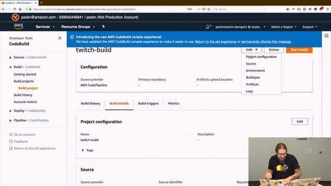The height and width of the screenshot is (186, 331).
Task: Open a new browser tab with plus
Action: (x=41, y=3)
